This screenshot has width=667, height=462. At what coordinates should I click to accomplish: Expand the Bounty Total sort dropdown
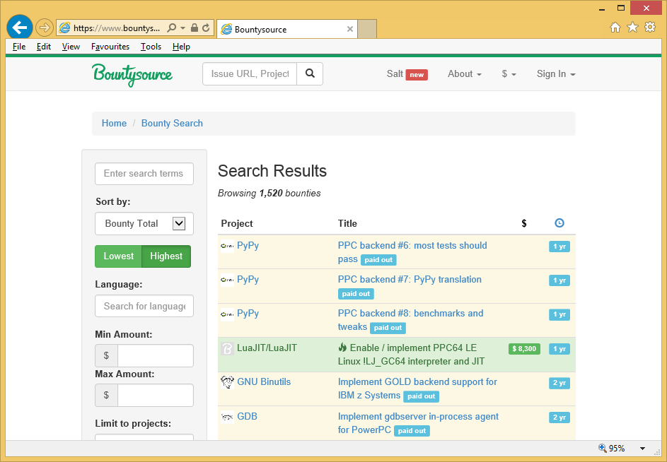tap(179, 223)
